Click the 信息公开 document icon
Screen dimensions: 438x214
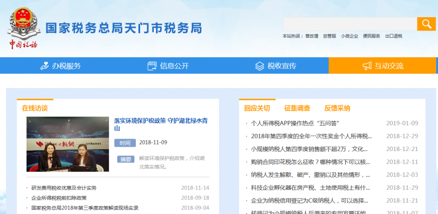click(152, 66)
